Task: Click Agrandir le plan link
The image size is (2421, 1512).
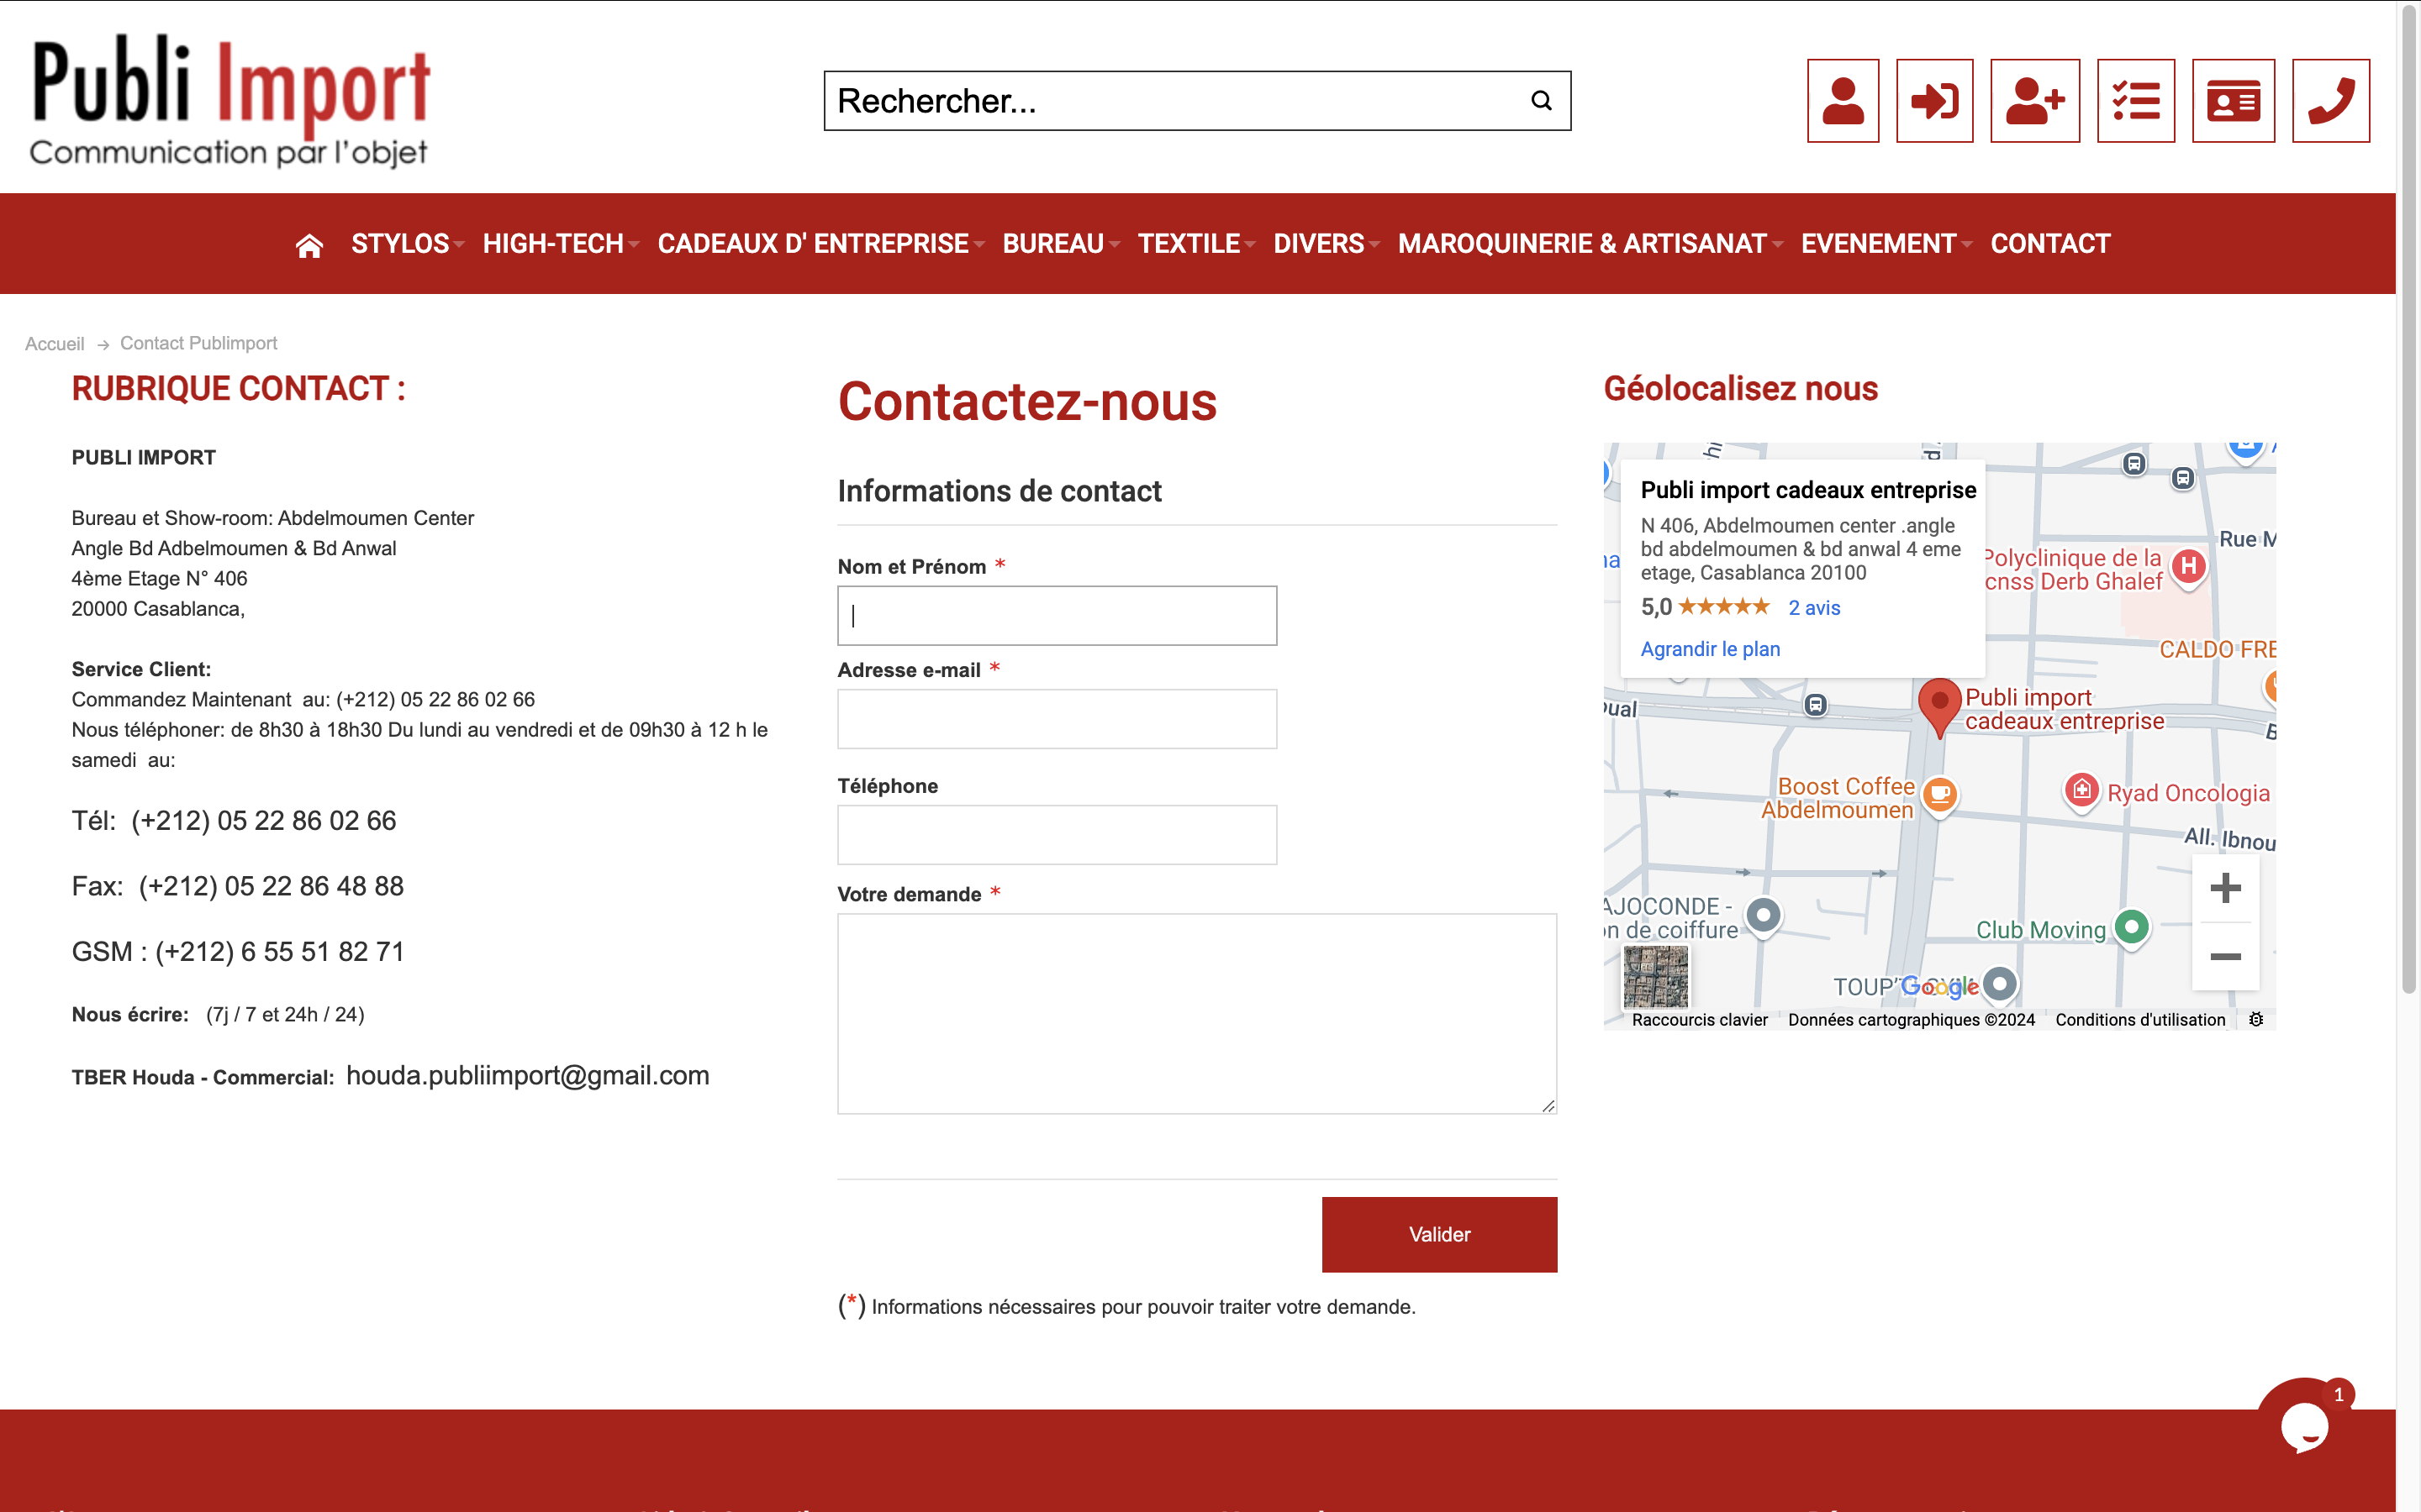Action: (1710, 649)
